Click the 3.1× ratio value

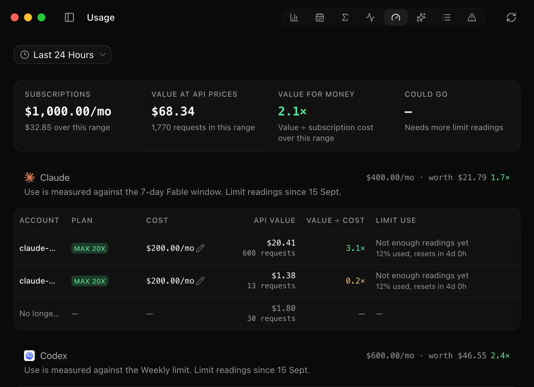355,248
